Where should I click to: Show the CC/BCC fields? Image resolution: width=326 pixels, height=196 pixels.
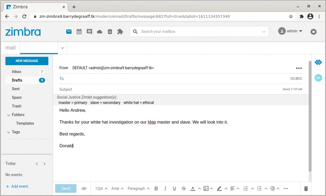coord(296,79)
